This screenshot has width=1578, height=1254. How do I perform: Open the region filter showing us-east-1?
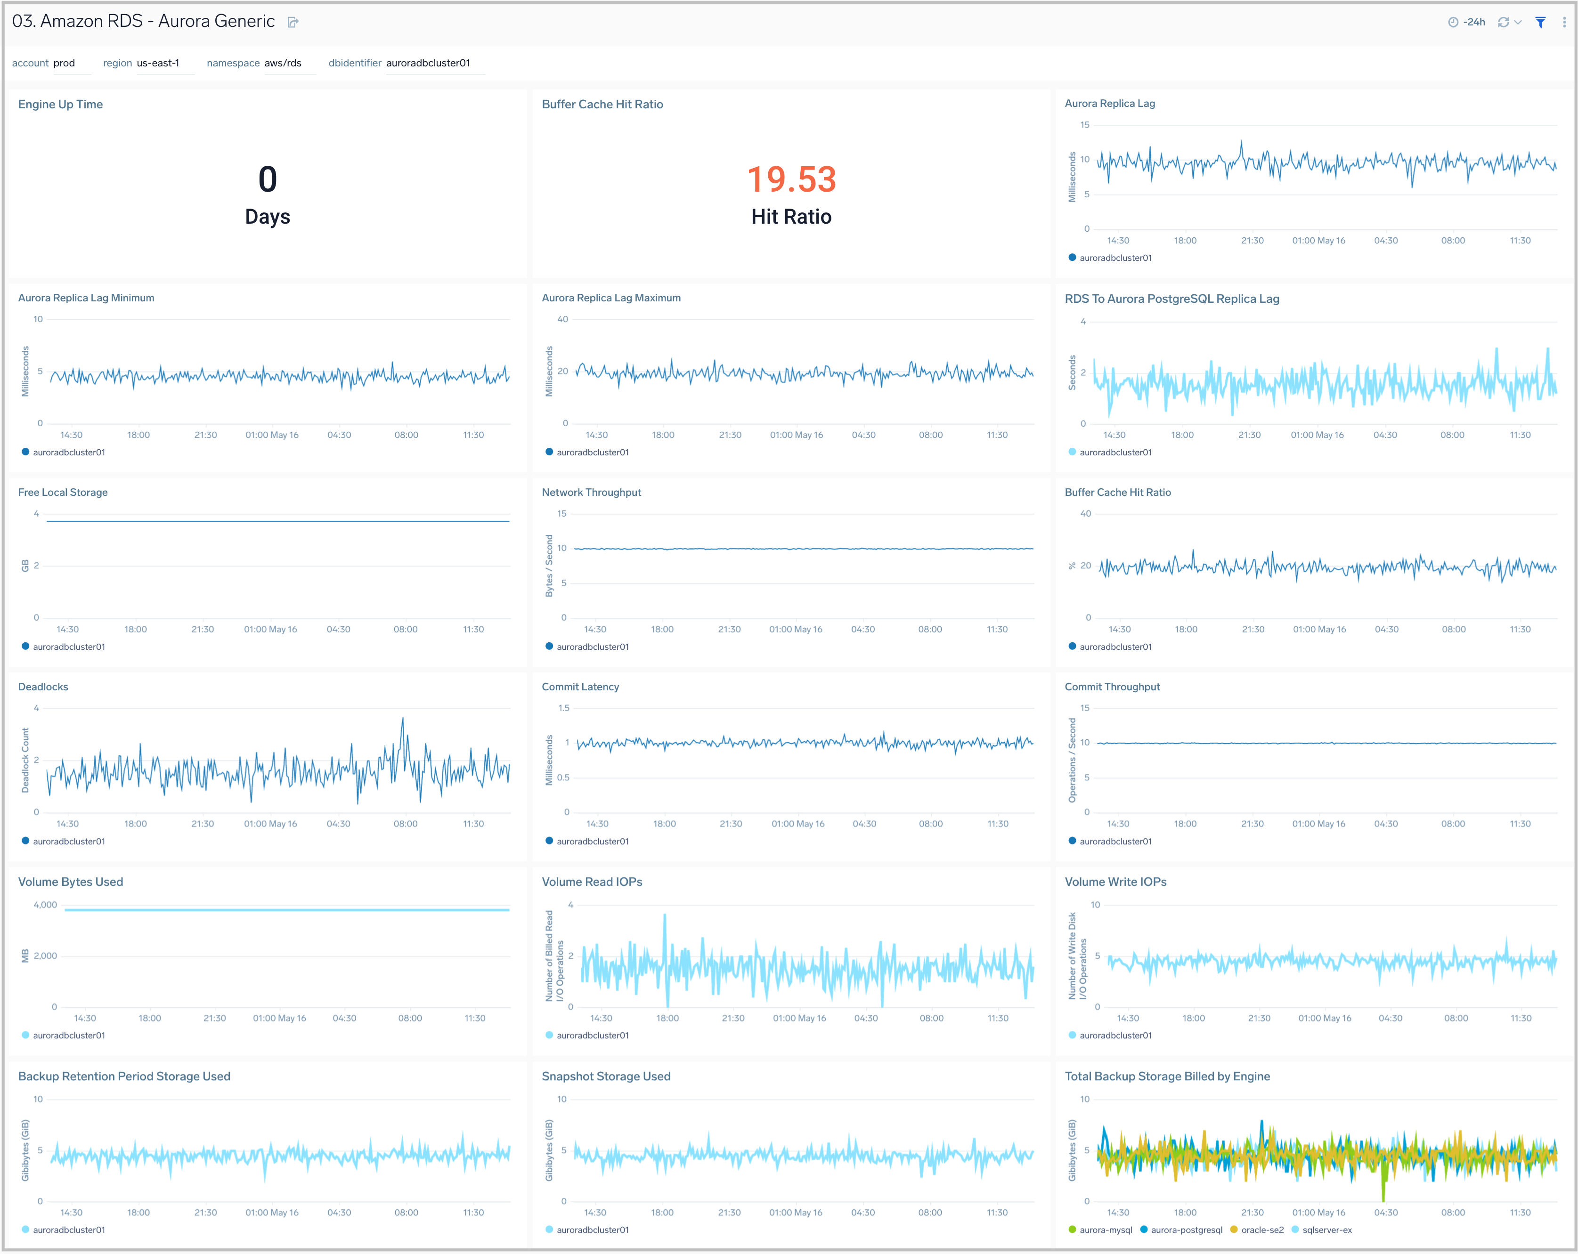157,63
